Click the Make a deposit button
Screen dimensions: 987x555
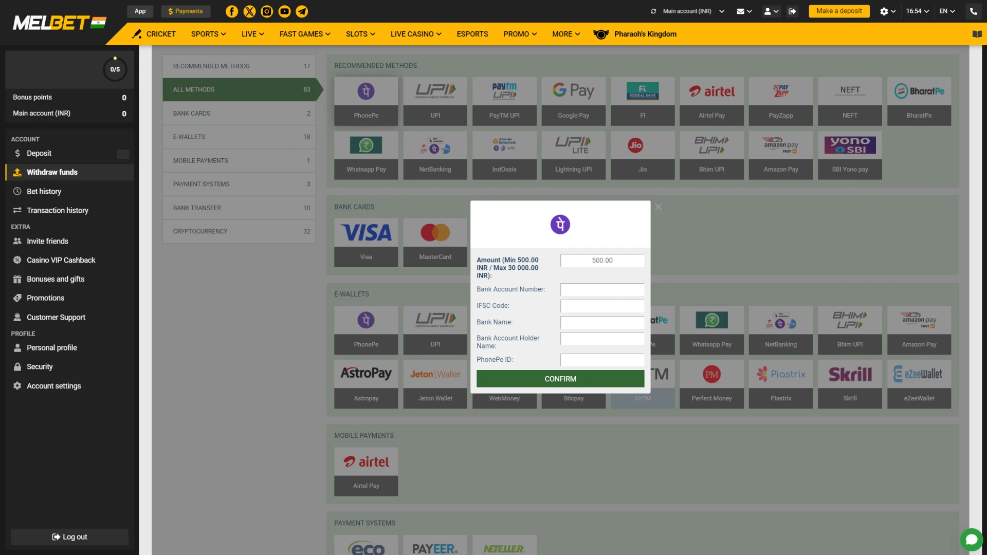tap(838, 11)
